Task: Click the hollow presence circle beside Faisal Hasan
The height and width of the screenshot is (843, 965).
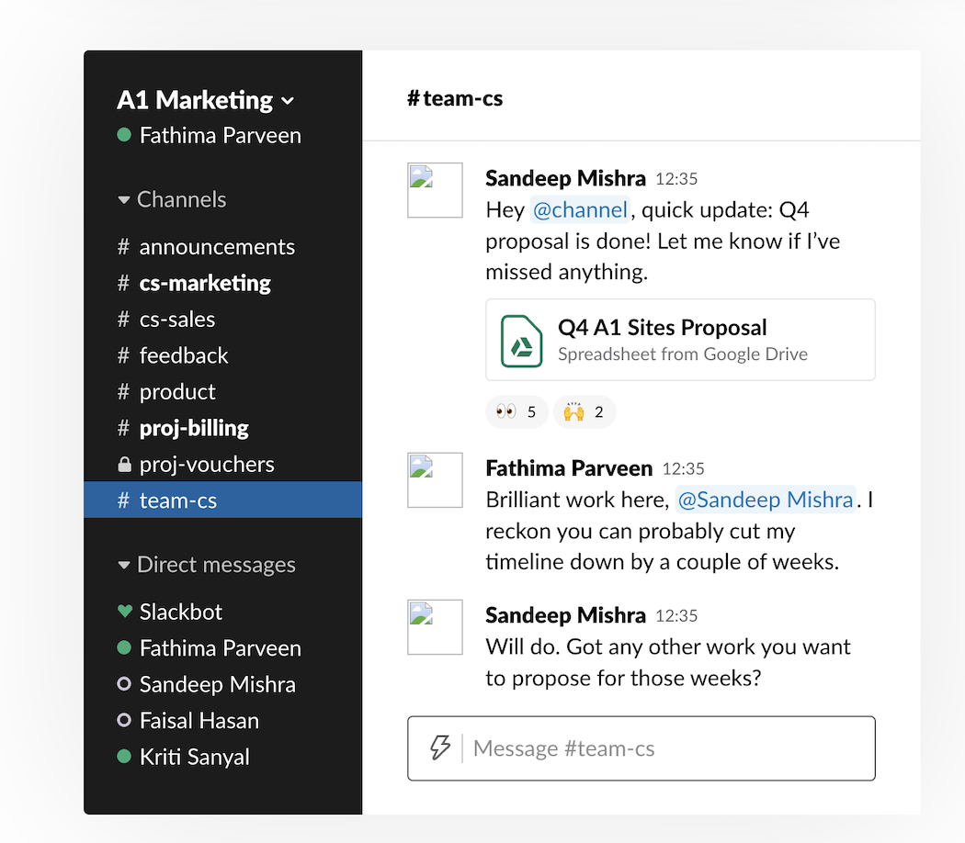Action: click(x=125, y=720)
